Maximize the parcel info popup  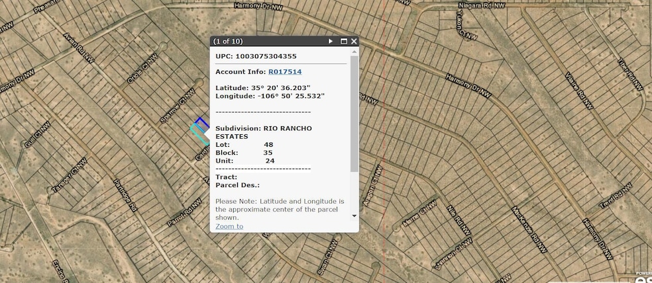344,41
